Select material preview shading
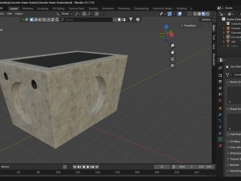Screen dimensions: 241x181 [x=203, y=14]
